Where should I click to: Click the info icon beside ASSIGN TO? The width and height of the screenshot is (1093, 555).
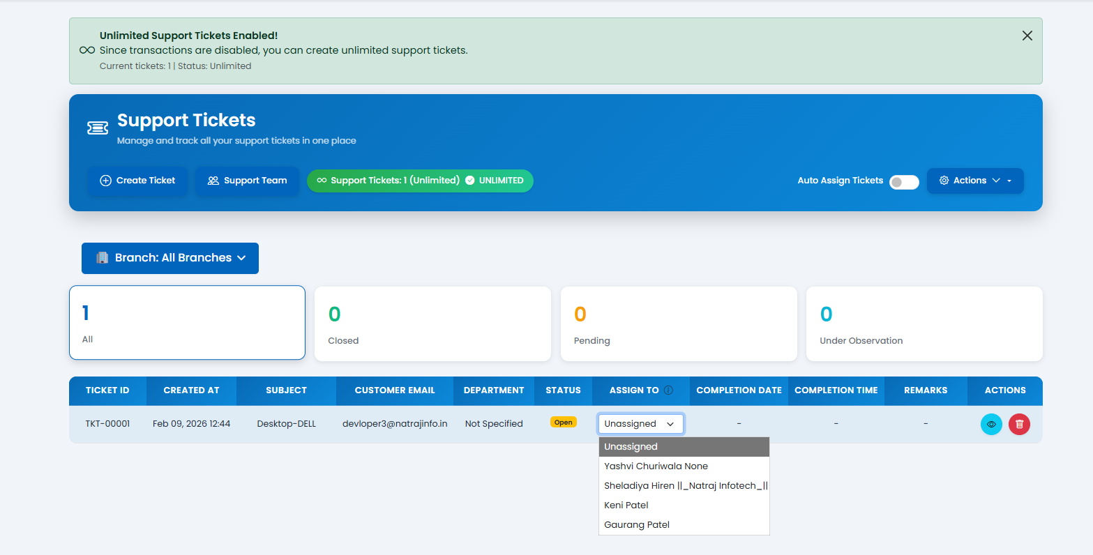[x=668, y=390]
